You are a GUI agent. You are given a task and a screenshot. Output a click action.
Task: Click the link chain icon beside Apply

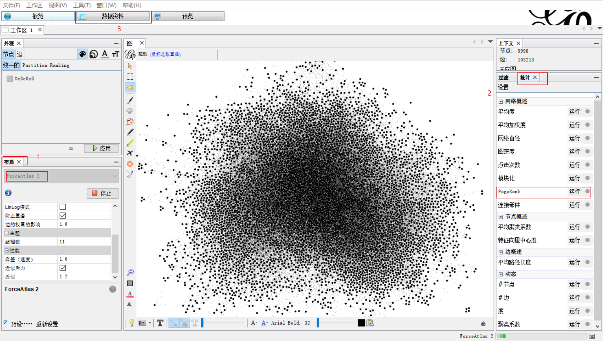71,148
